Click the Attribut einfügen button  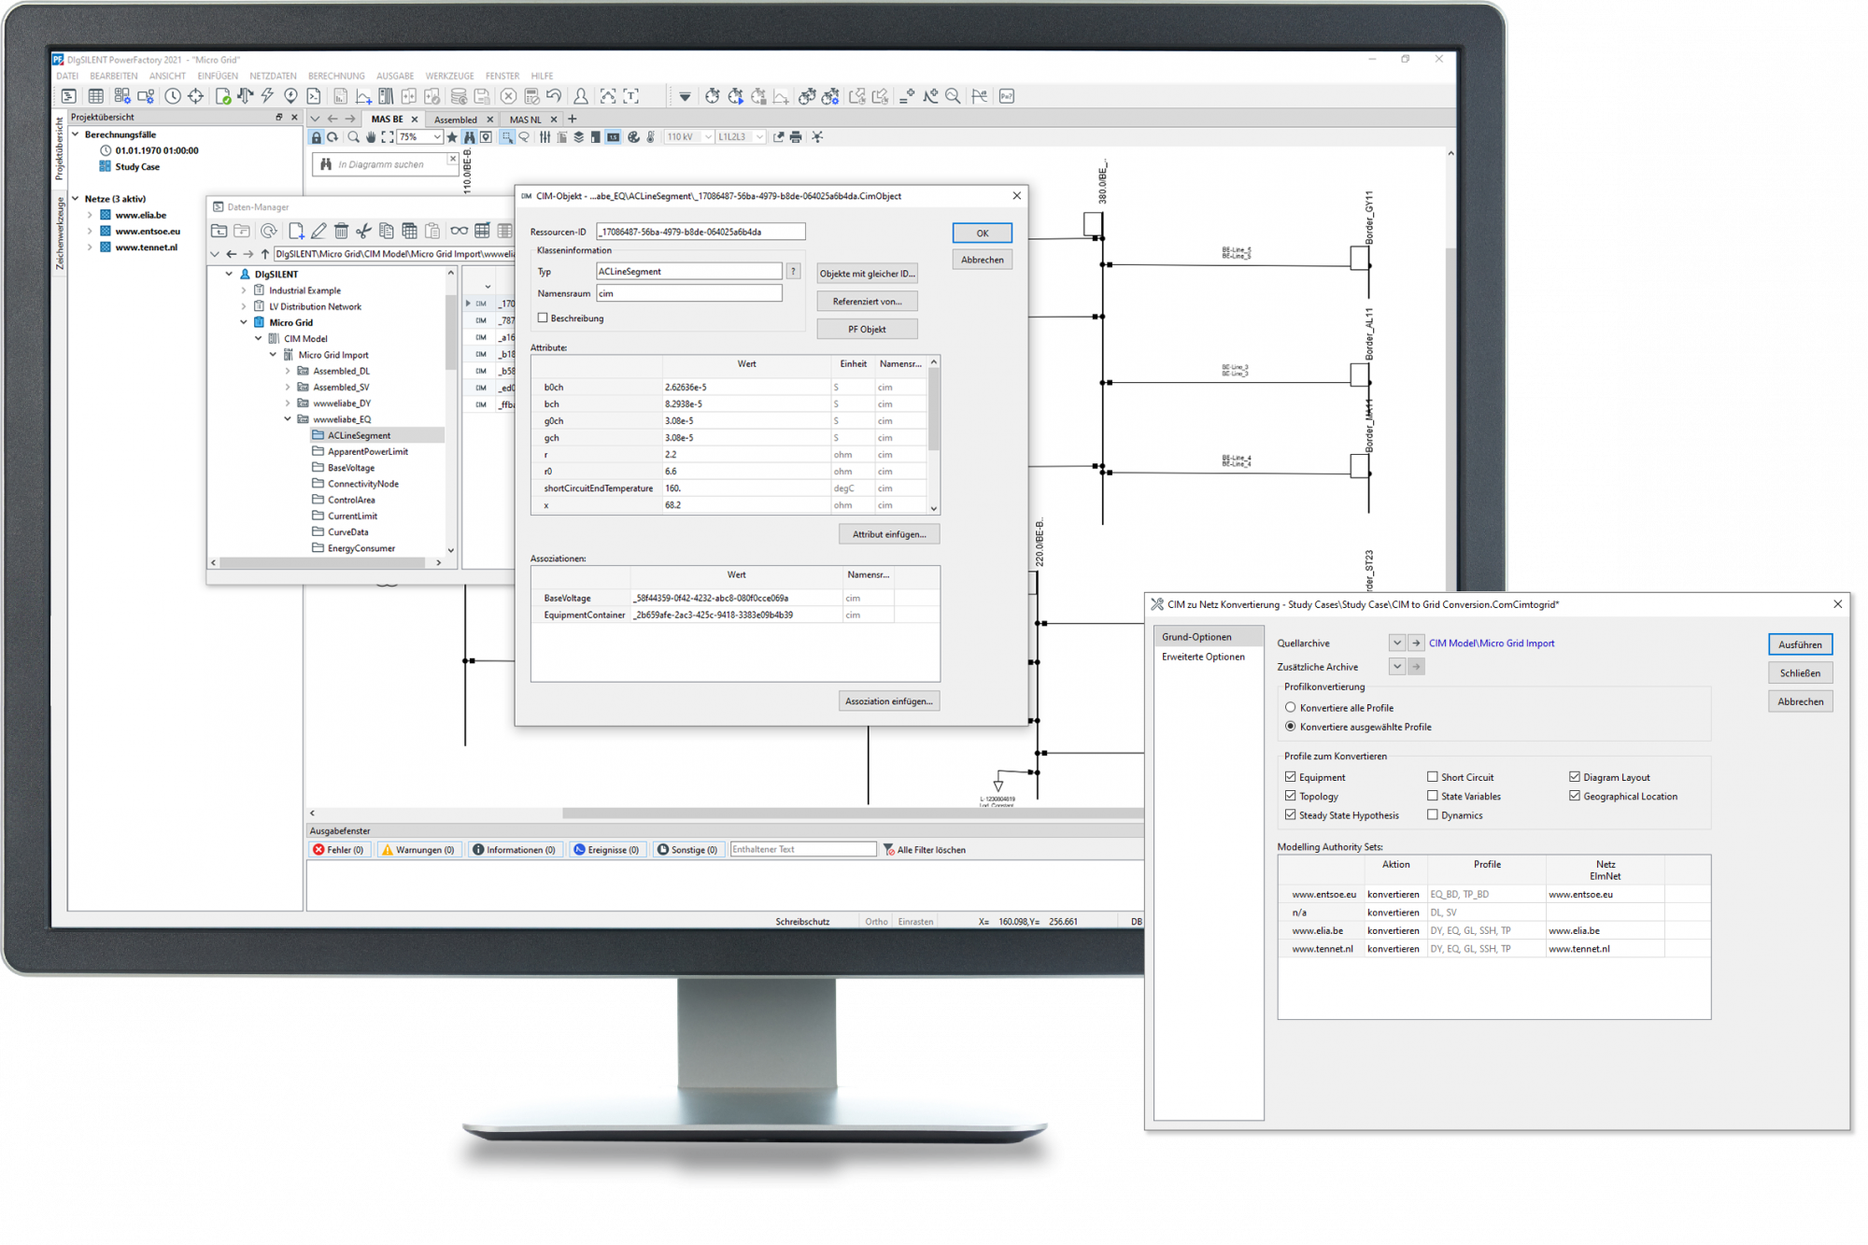(x=888, y=534)
